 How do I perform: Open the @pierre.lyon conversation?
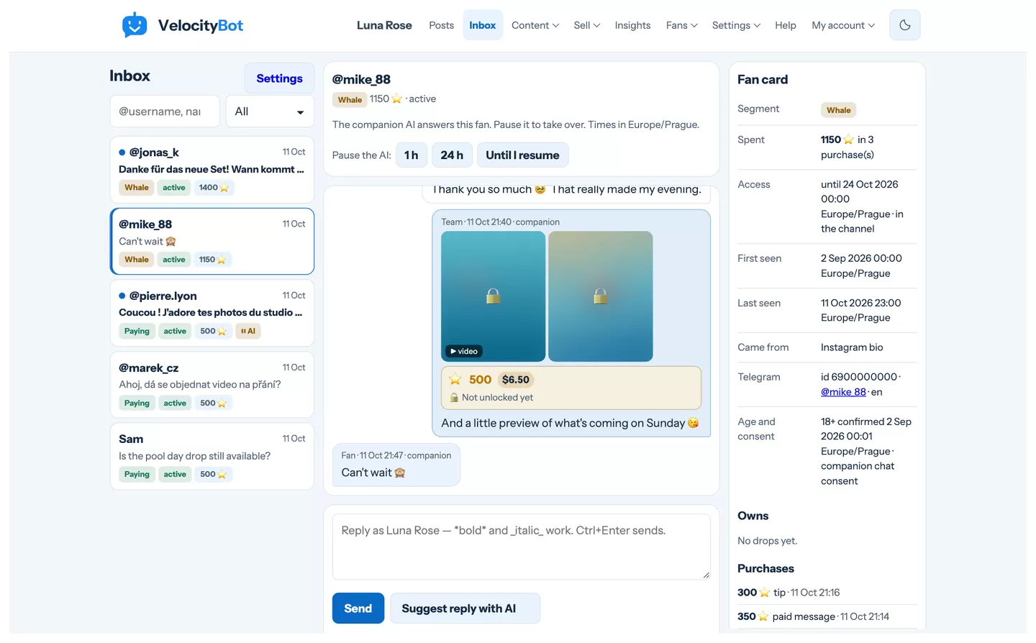[x=212, y=313]
